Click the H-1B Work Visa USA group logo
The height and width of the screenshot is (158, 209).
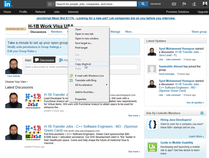click(15, 29)
